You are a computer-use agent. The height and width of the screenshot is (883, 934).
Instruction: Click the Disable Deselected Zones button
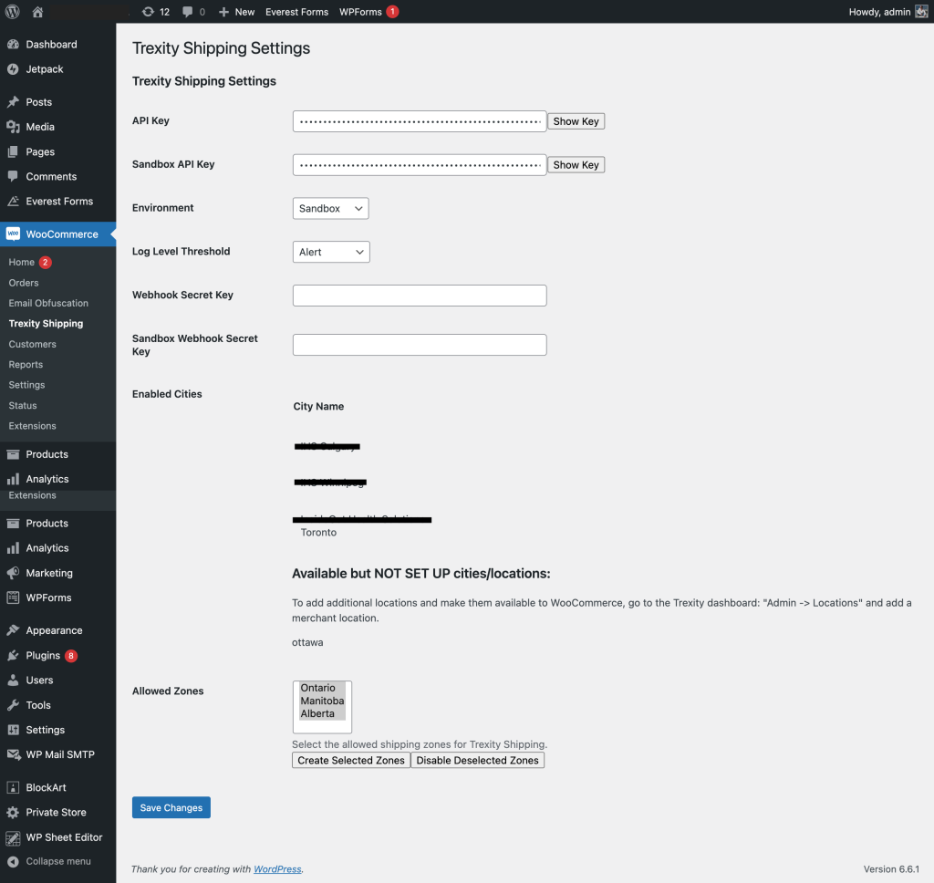477,761
